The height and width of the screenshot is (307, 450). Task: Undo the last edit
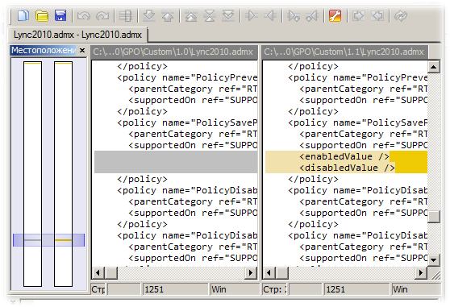click(x=84, y=16)
